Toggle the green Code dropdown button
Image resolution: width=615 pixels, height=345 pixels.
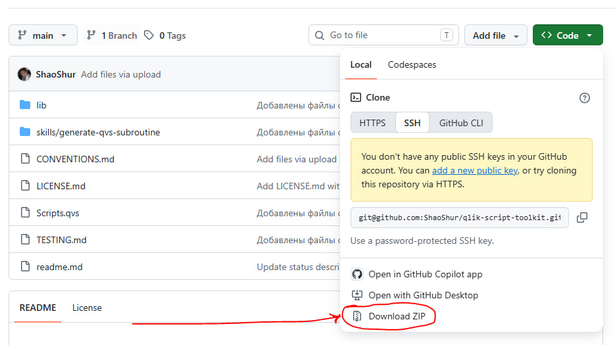[568, 35]
